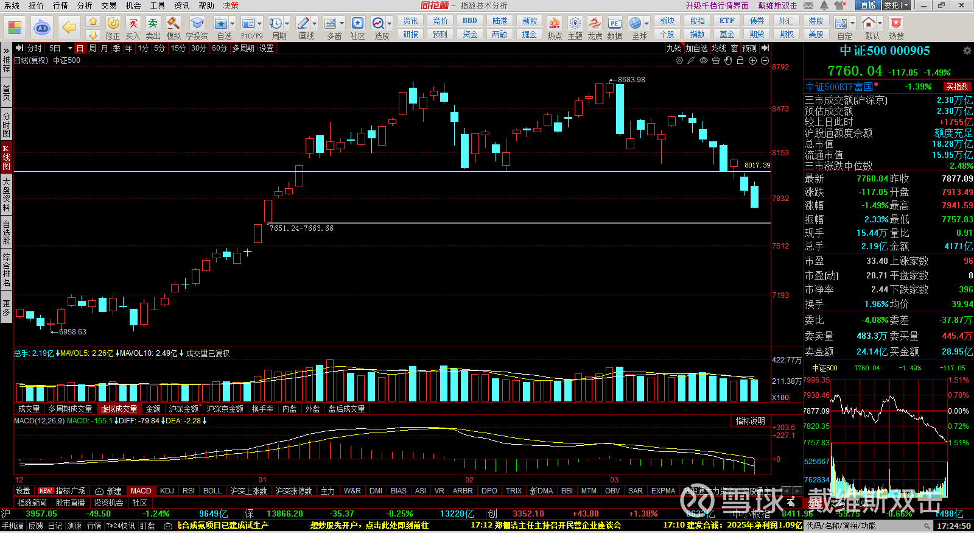
Task: Switch to 月 monthly period
Action: [x=105, y=48]
